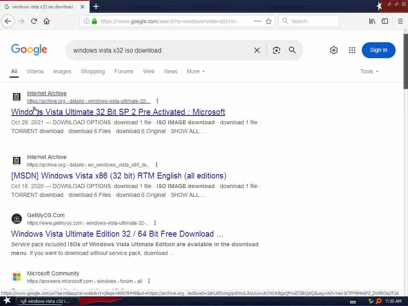
Task: Click the Microsoft Community site name
Action: coord(53,273)
